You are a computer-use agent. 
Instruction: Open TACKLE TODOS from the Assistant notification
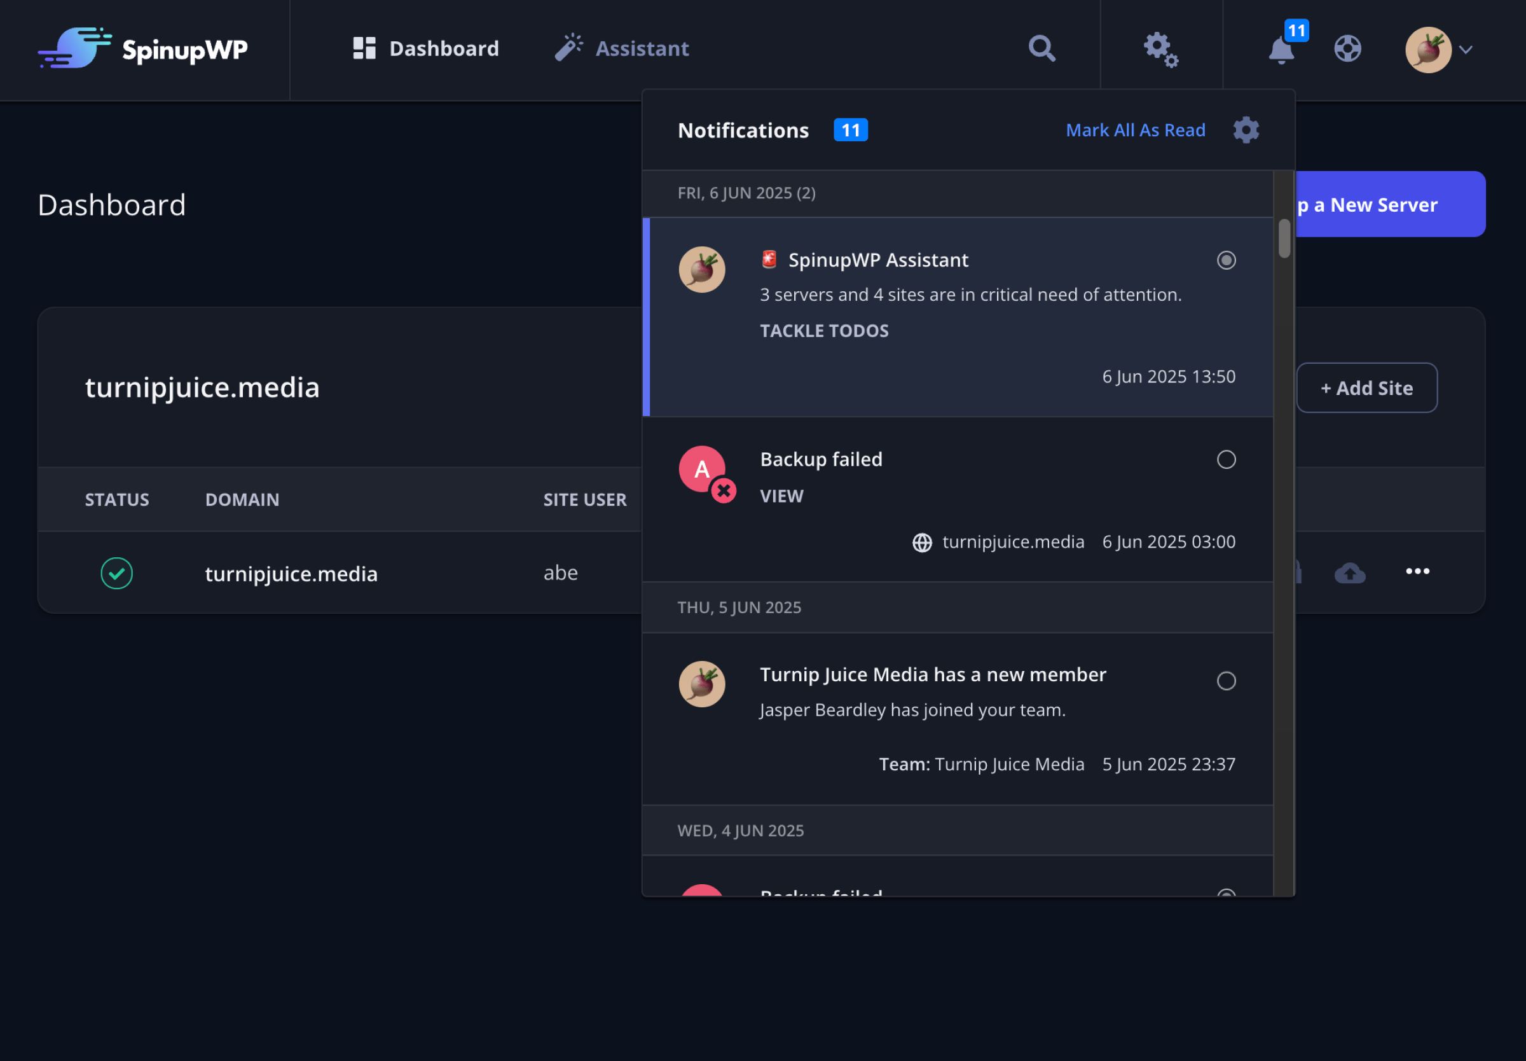[x=824, y=329]
